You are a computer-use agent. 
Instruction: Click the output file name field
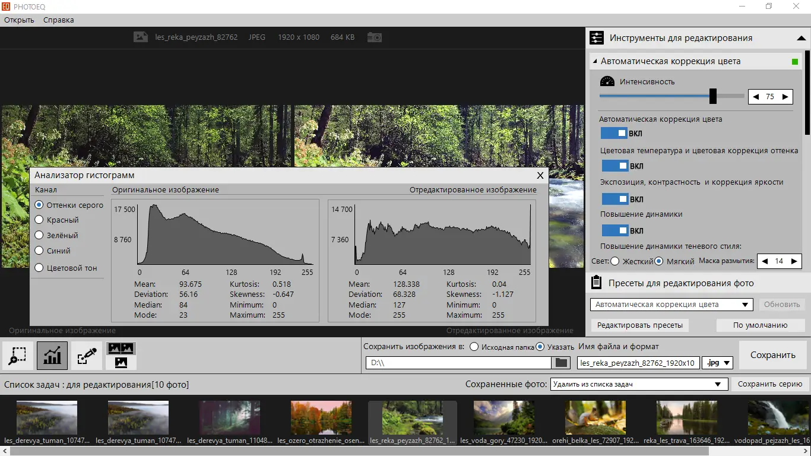(638, 363)
